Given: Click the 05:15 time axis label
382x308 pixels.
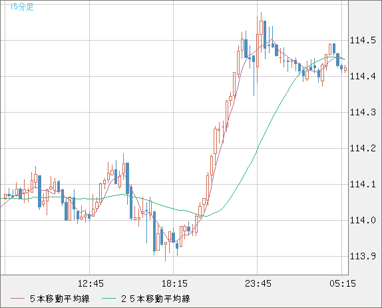Looking at the screenshot, I should pyautogui.click(x=343, y=283).
